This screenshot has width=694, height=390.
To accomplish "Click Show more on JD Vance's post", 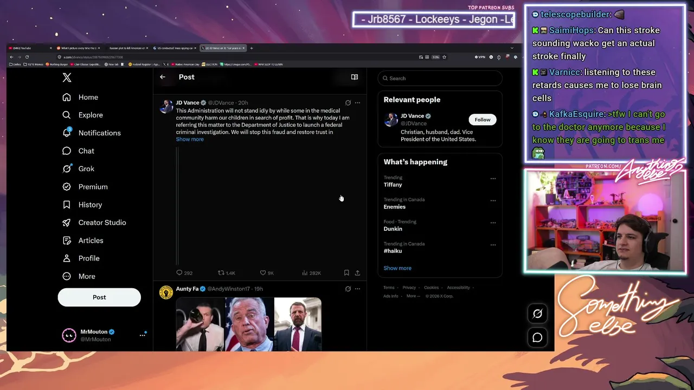I will pos(190,139).
